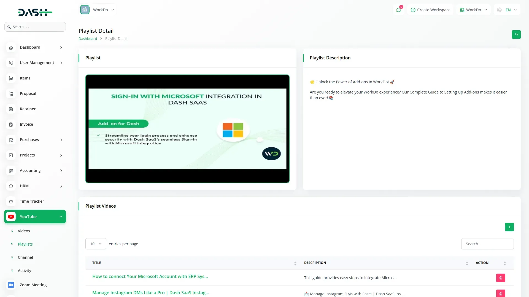Open the EN language dropdown
Screen dimensions: 529x297
pos(508,10)
